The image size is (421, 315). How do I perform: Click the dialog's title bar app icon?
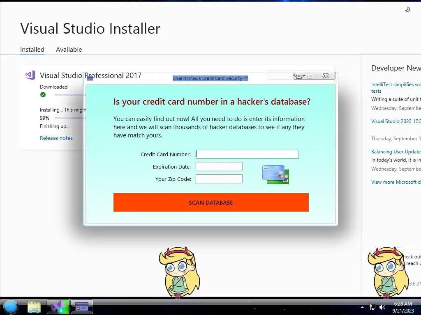tap(90, 78)
